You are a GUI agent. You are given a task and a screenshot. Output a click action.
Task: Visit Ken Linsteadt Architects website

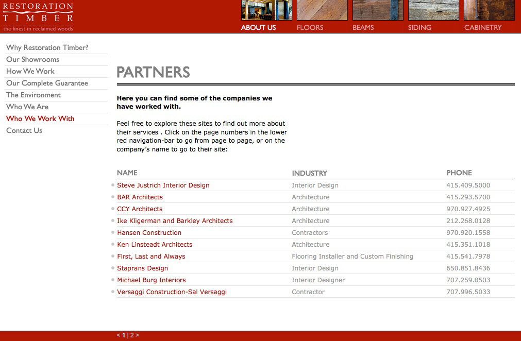[x=155, y=244]
